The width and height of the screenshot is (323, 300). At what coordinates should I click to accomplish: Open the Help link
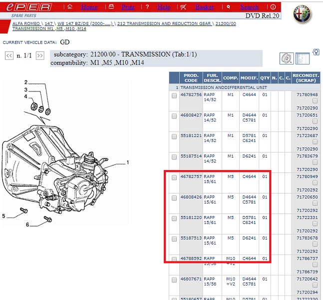pos(164,7)
